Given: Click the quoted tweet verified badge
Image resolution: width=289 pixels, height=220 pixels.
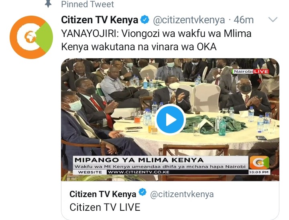Looking at the screenshot, I should (142, 192).
